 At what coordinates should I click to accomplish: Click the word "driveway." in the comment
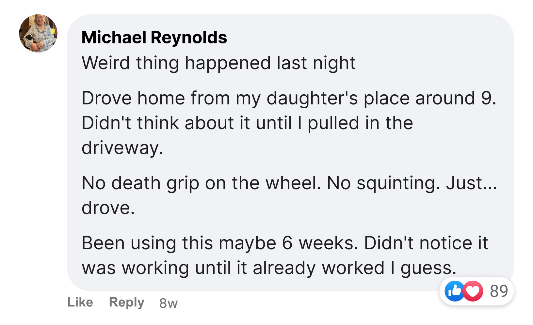(122, 147)
